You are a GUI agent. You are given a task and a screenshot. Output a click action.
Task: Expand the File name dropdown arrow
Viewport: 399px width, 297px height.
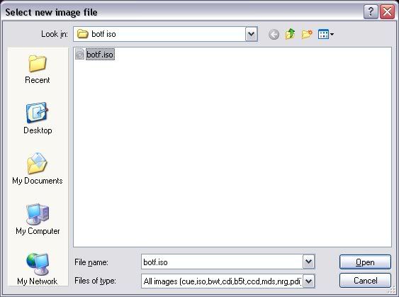(x=309, y=262)
